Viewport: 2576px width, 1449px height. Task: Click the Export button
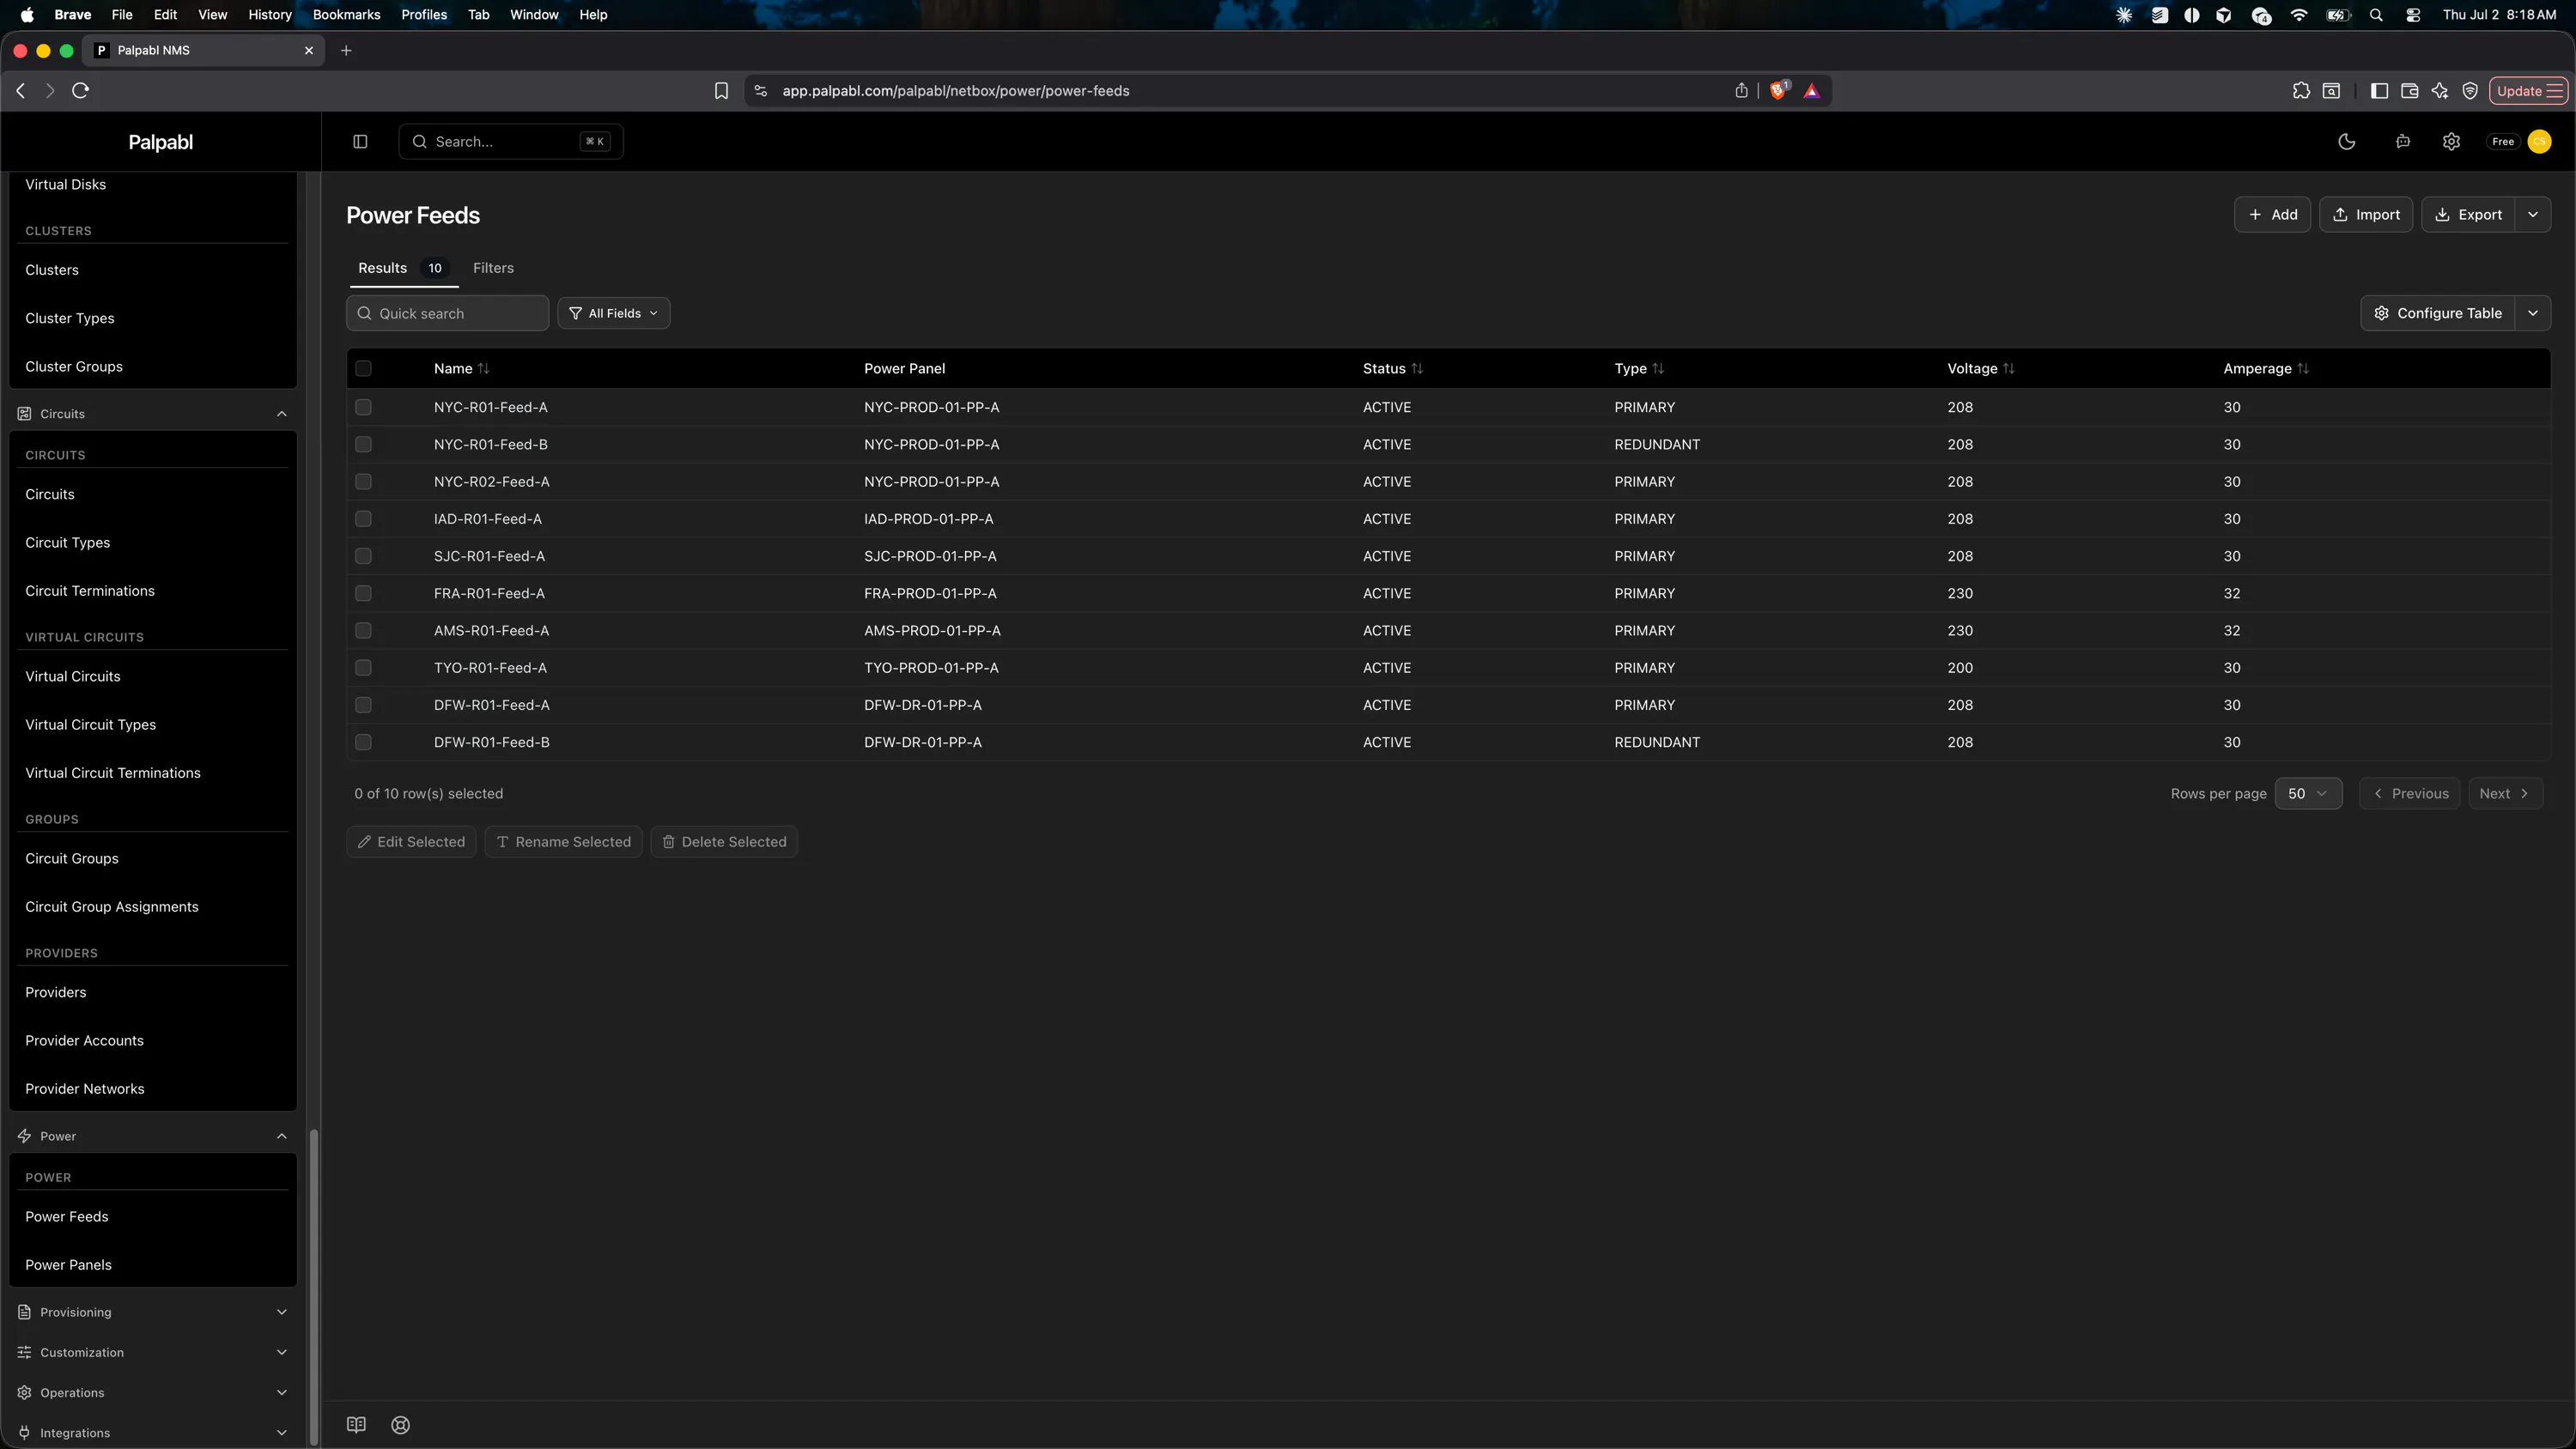click(x=2468, y=215)
